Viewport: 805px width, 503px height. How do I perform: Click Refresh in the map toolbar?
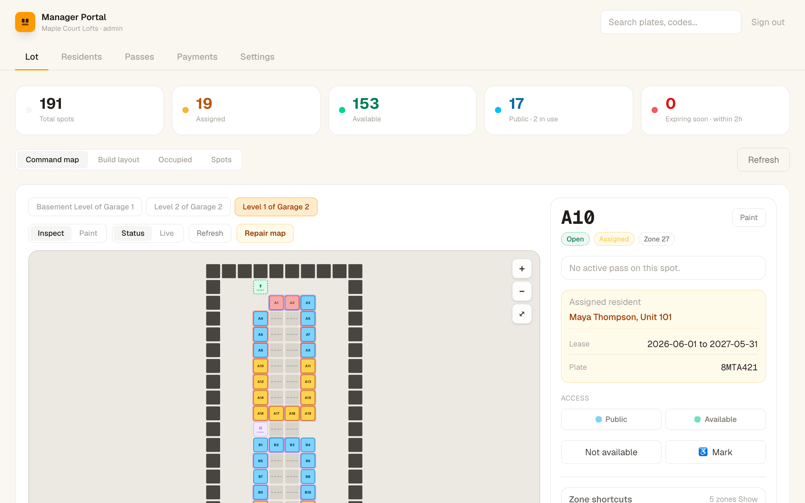coord(209,233)
